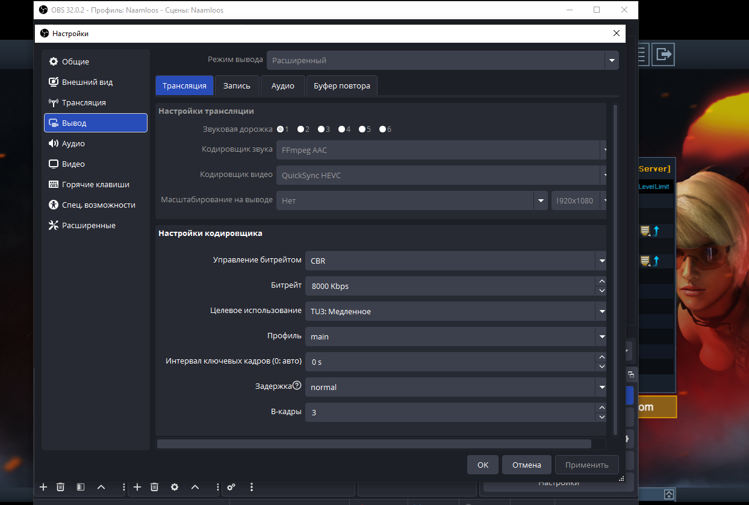Click the OK button

point(483,465)
